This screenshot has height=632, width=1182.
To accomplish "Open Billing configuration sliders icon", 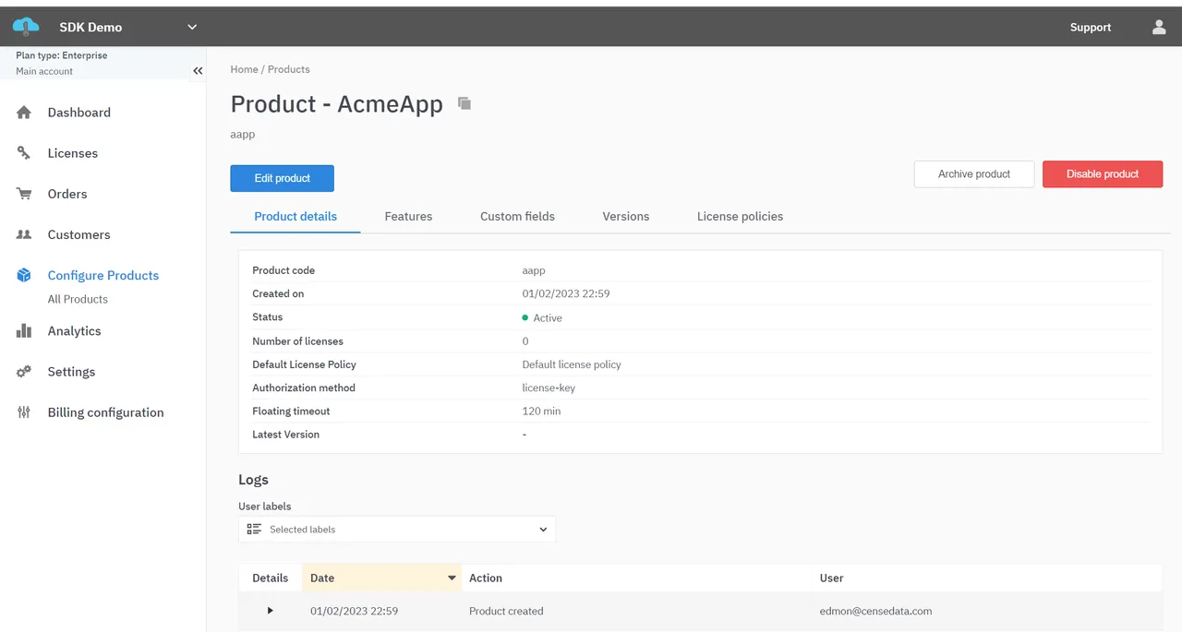I will click(x=26, y=412).
